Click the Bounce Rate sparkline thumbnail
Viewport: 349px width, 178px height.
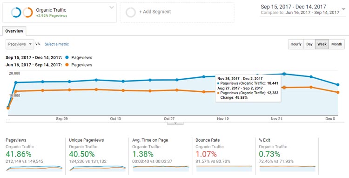(224, 168)
